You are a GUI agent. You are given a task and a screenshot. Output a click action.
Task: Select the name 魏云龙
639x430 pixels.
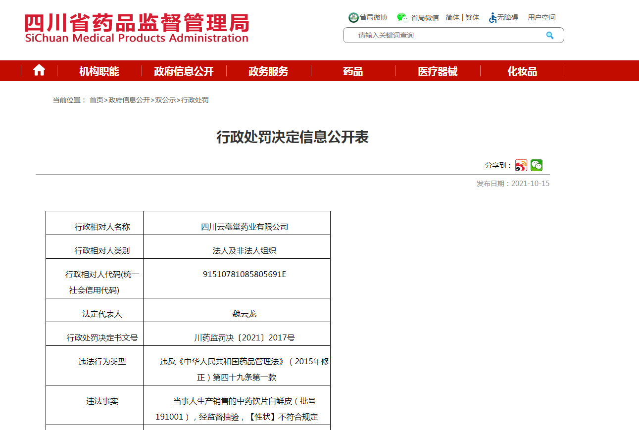245,314
